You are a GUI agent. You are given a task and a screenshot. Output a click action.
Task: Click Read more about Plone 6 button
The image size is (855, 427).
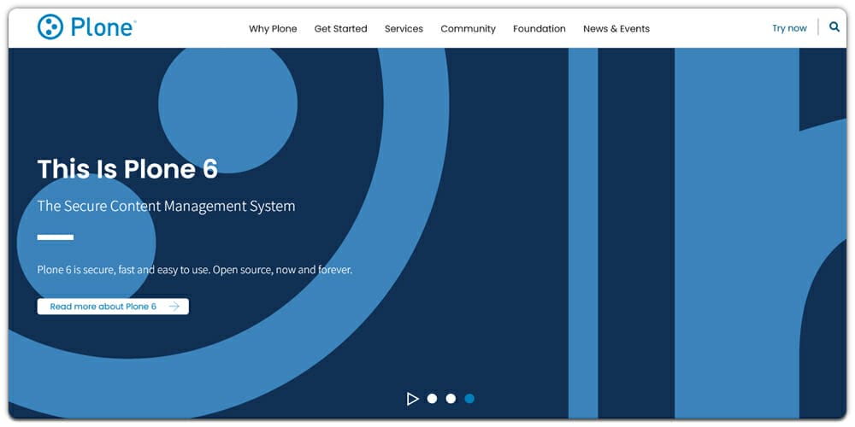point(113,307)
